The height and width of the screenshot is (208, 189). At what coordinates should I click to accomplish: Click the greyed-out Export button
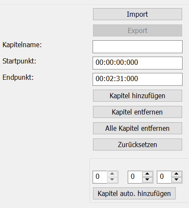(x=138, y=30)
